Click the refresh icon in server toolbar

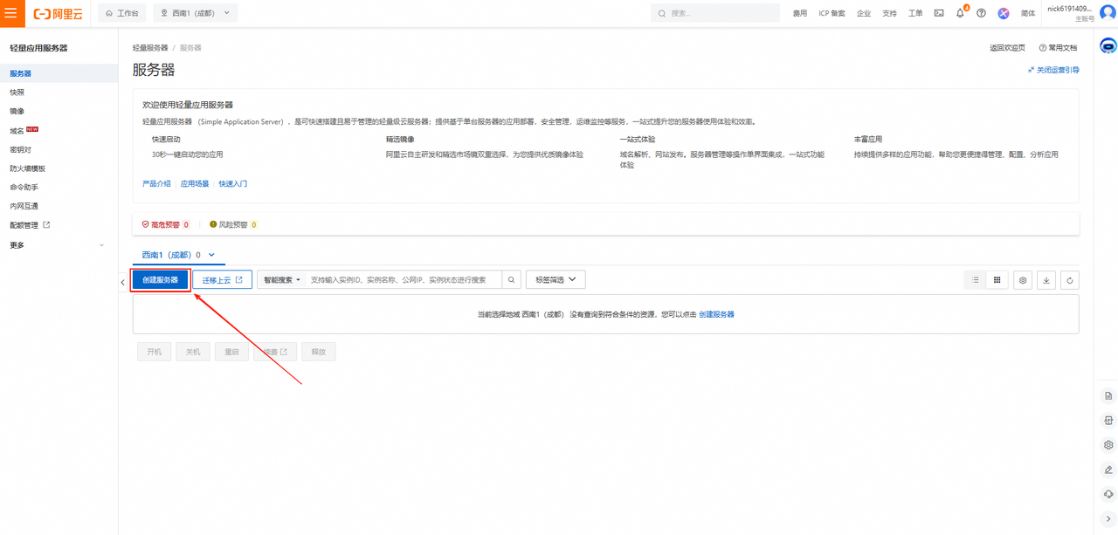point(1069,280)
